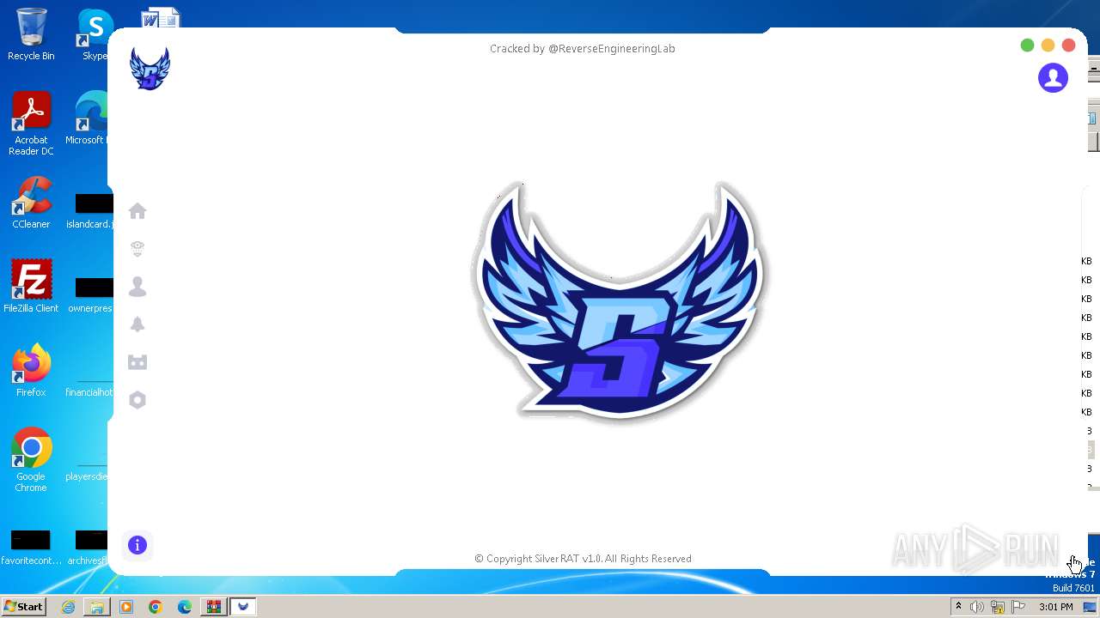Click the SilverRAT taskbar button
This screenshot has width=1100, height=618.
243,607
